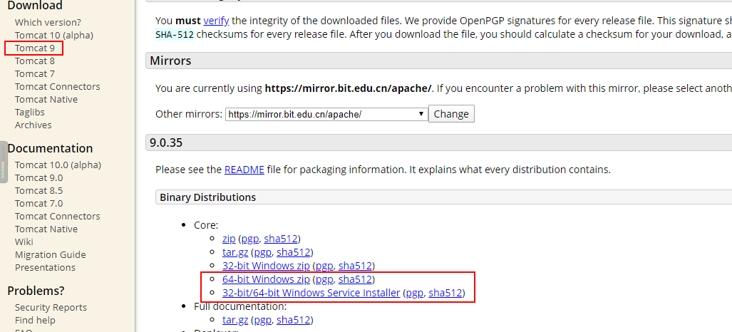Viewport: 732px width, 332px height.
Task: Click the verify link
Action: click(216, 21)
